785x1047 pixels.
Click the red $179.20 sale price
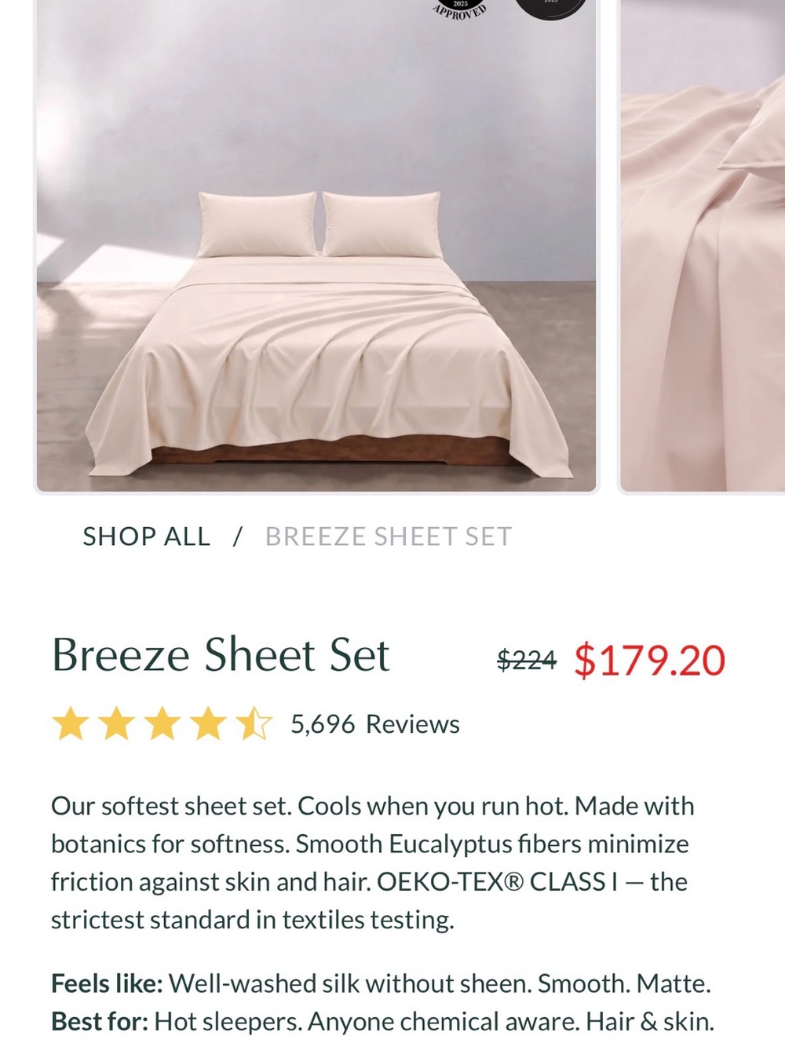[650, 661]
